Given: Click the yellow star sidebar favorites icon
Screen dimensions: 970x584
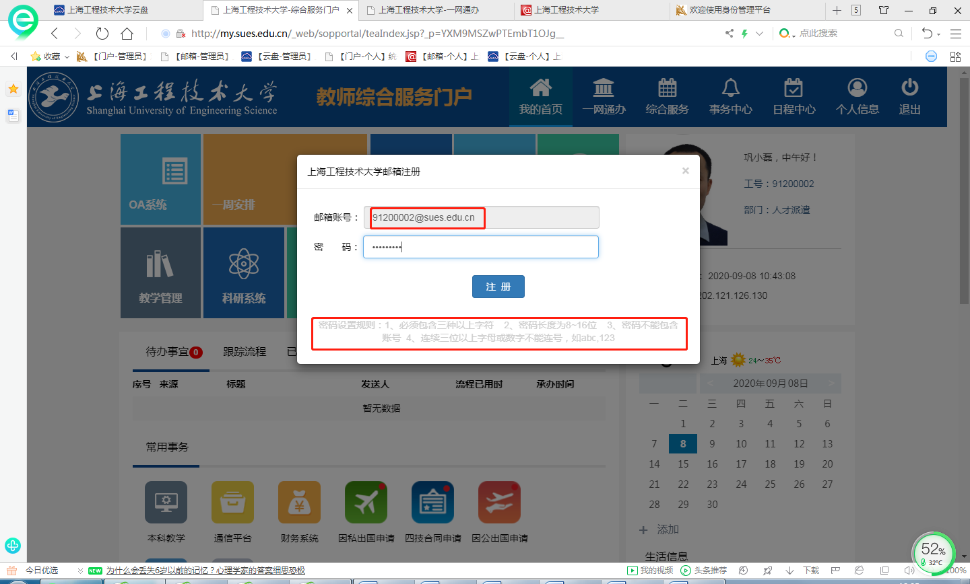Looking at the screenshot, I should coord(13,89).
